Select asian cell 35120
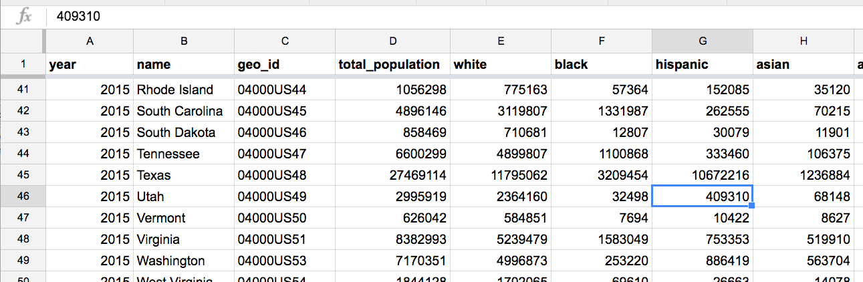The height and width of the screenshot is (282, 863). click(x=804, y=90)
